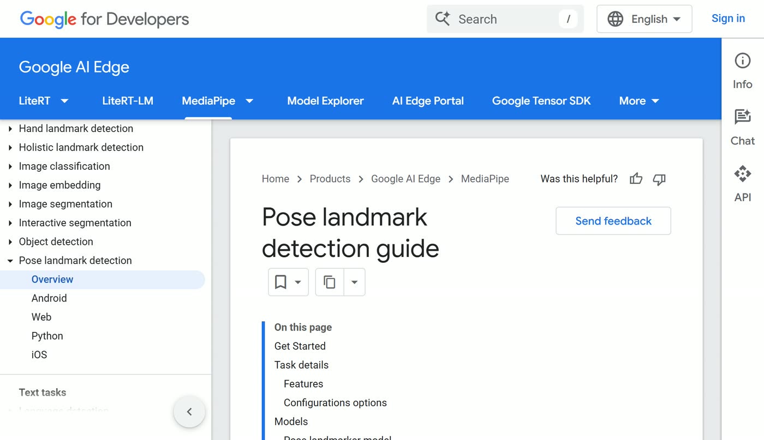
Task: Open the LiteRT dropdown arrow
Action: [x=64, y=101]
